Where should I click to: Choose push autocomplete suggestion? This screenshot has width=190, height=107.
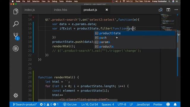(x=135, y=38)
